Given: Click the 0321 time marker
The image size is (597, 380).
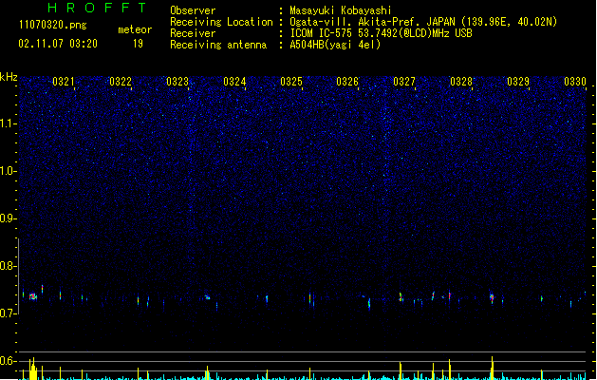Looking at the screenshot, I should tap(64, 82).
